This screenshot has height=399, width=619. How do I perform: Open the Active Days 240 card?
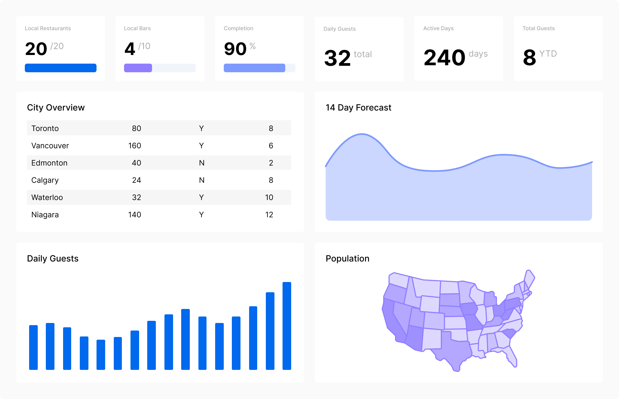click(459, 49)
